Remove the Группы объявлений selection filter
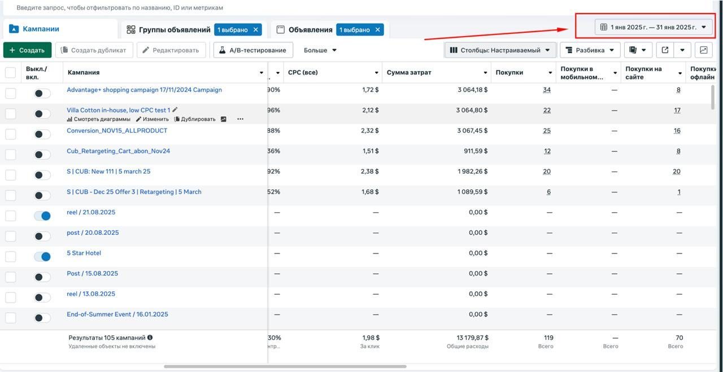This screenshot has width=723, height=372. coord(256,30)
